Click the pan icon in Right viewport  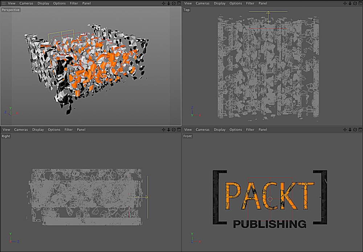pyautogui.click(x=164, y=130)
